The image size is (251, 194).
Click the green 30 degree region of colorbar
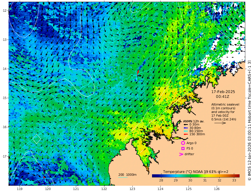190,176
